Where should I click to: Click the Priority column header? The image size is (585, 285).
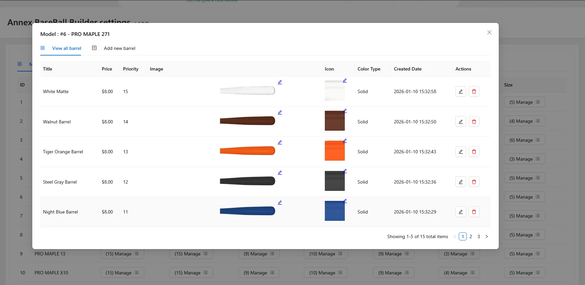tap(131, 69)
